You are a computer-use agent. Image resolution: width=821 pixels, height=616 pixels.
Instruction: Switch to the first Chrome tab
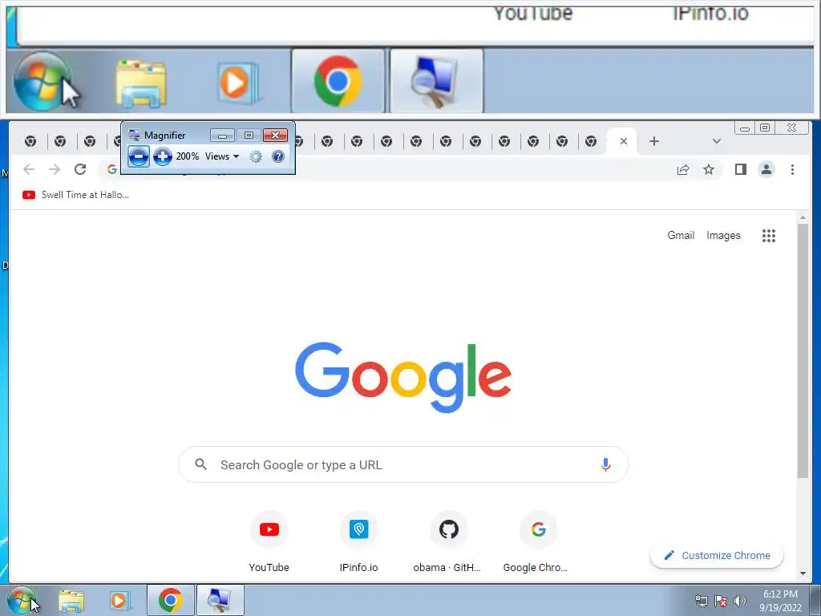coord(30,141)
